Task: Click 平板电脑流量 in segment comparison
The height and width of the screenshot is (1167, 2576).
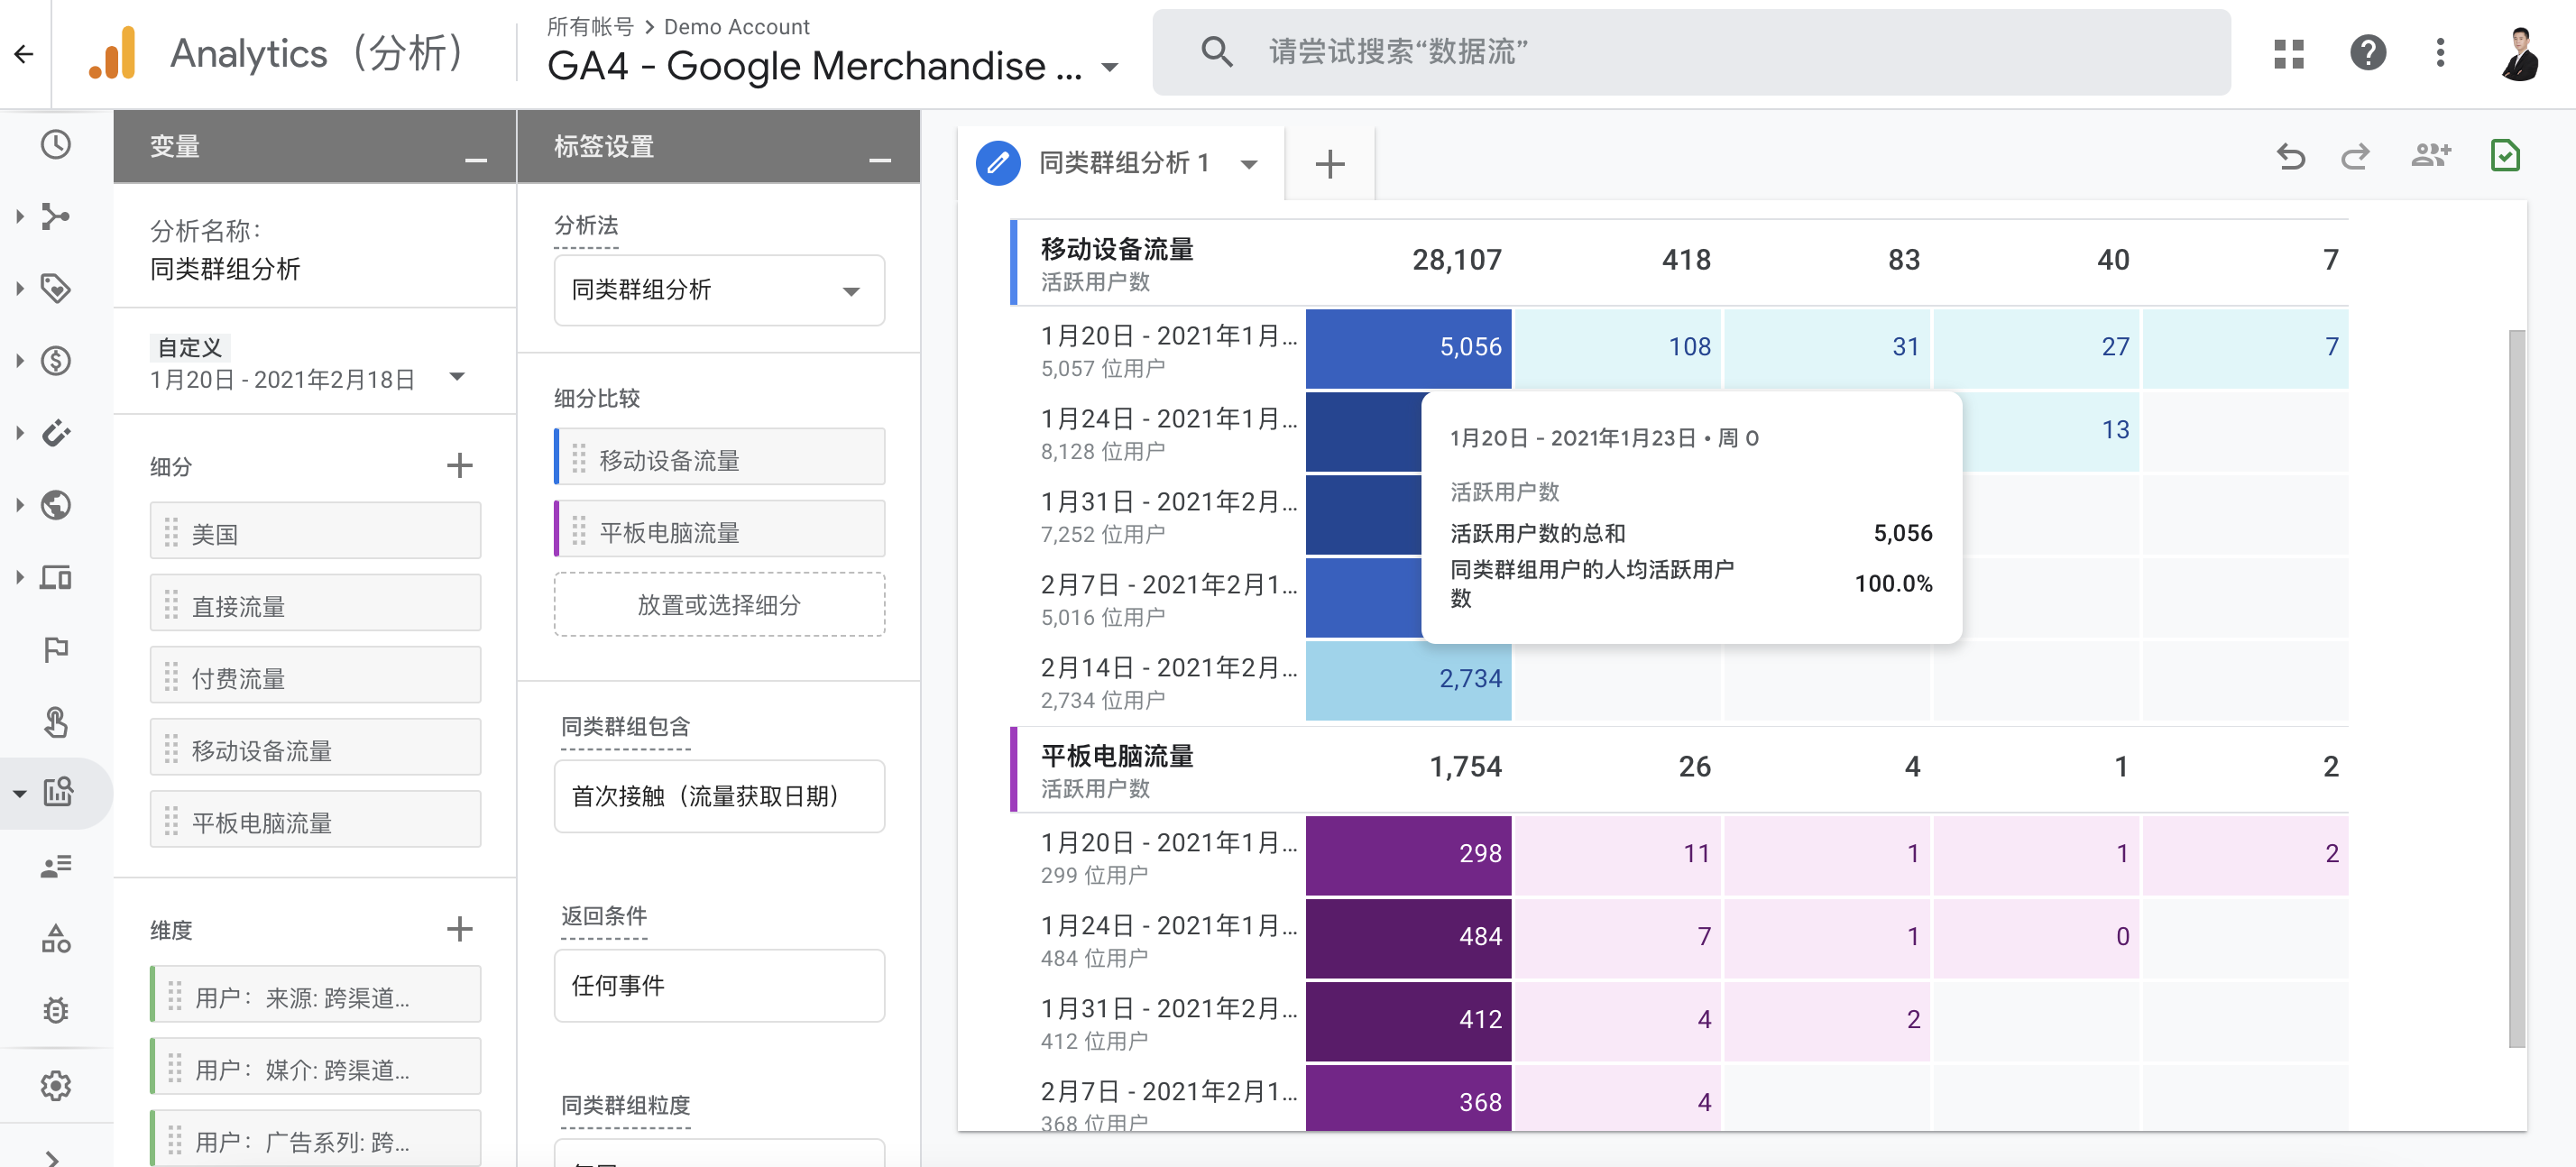Action: pos(719,530)
